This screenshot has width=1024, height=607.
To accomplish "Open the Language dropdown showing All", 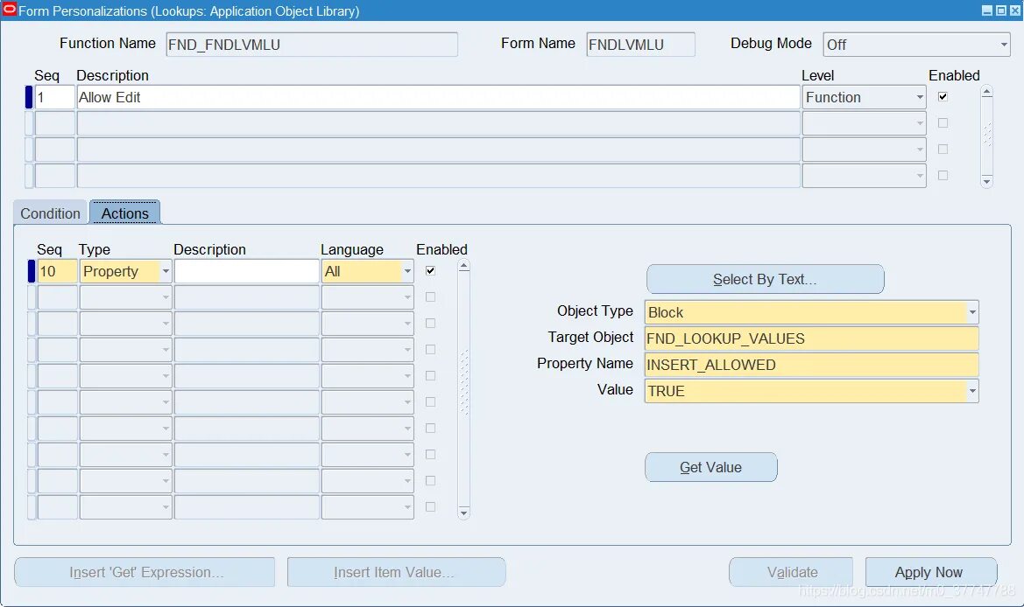I will (x=407, y=271).
